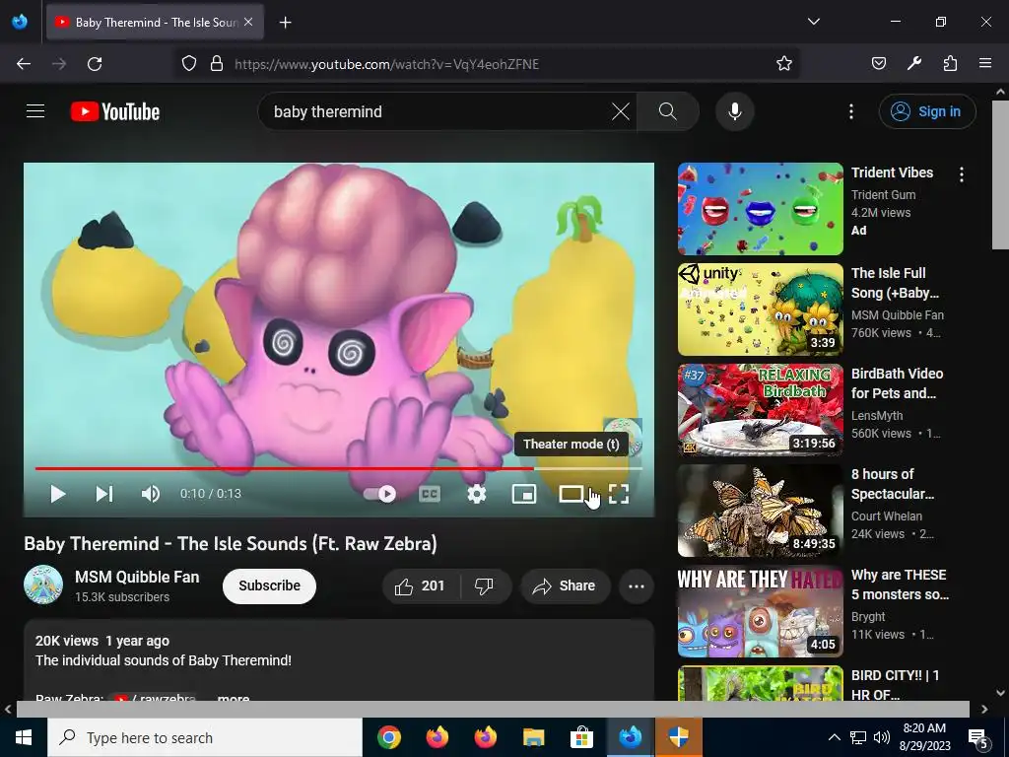Go to the YouTube home logo
Screen dimensions: 1009x757
(115, 111)
